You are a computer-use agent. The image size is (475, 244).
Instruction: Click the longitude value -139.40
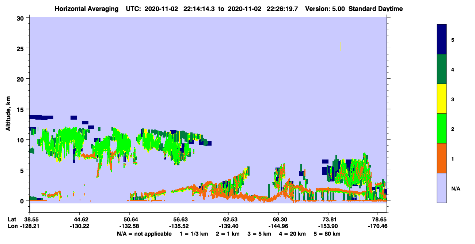point(228,226)
